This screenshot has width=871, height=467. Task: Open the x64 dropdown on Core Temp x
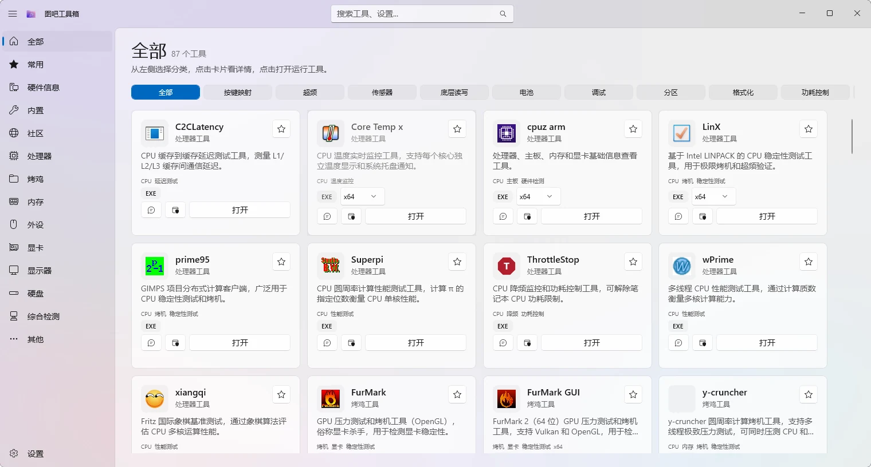[362, 196]
